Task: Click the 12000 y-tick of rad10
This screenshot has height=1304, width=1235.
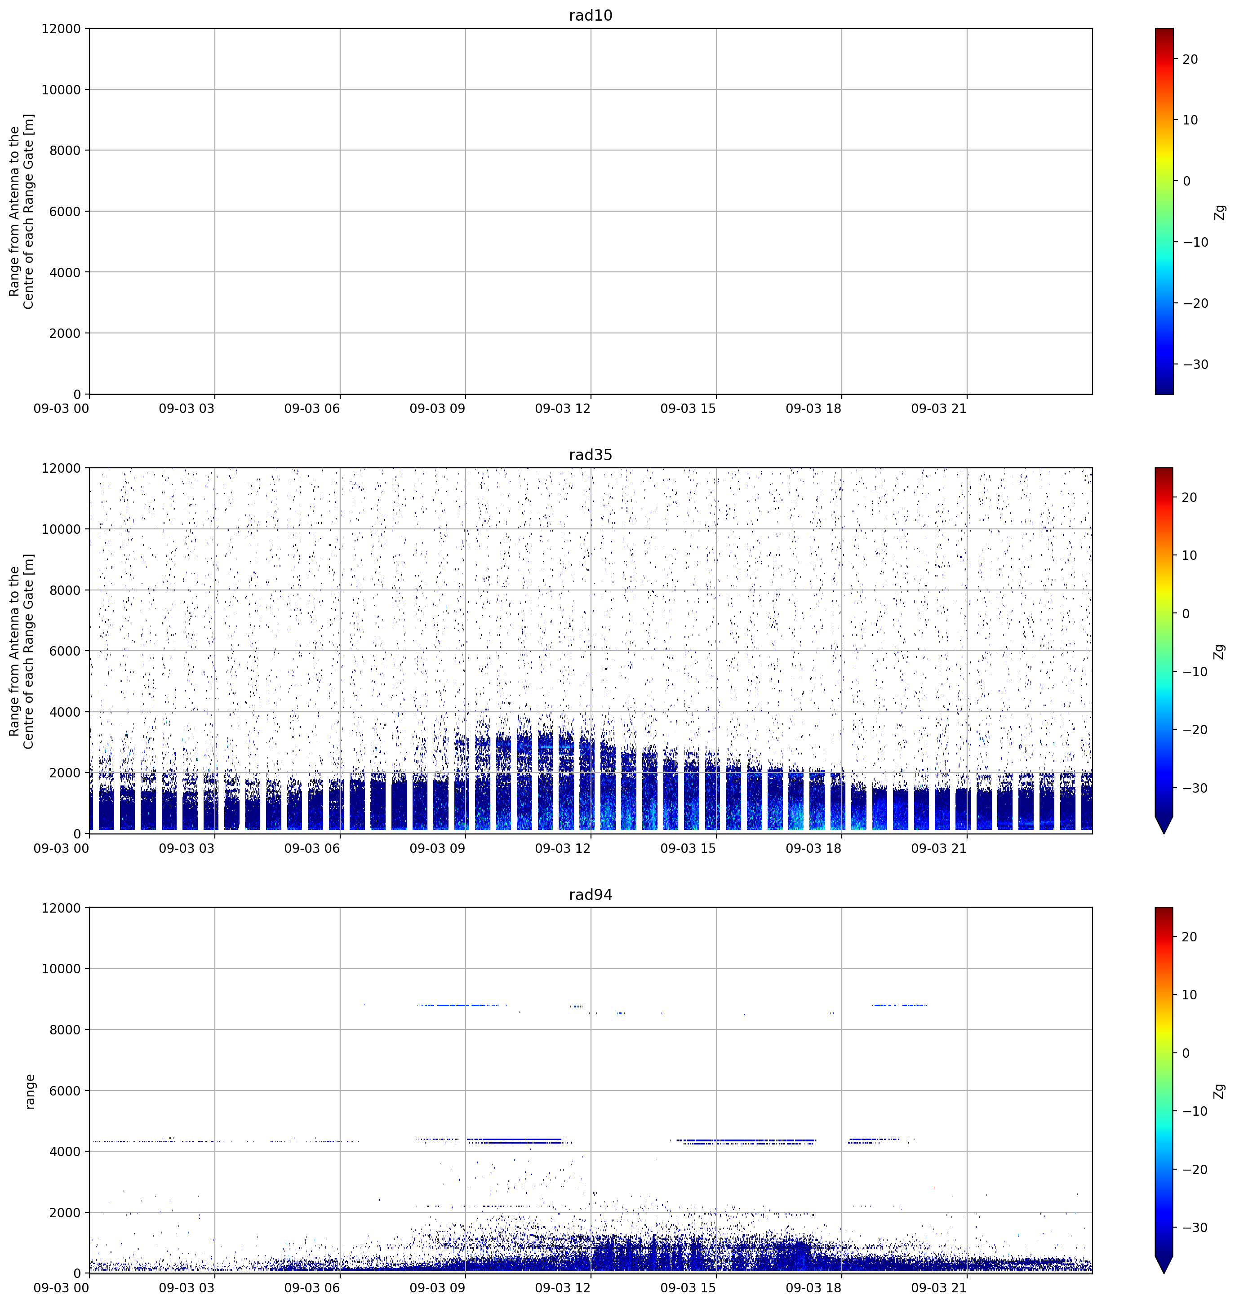Action: 61,29
